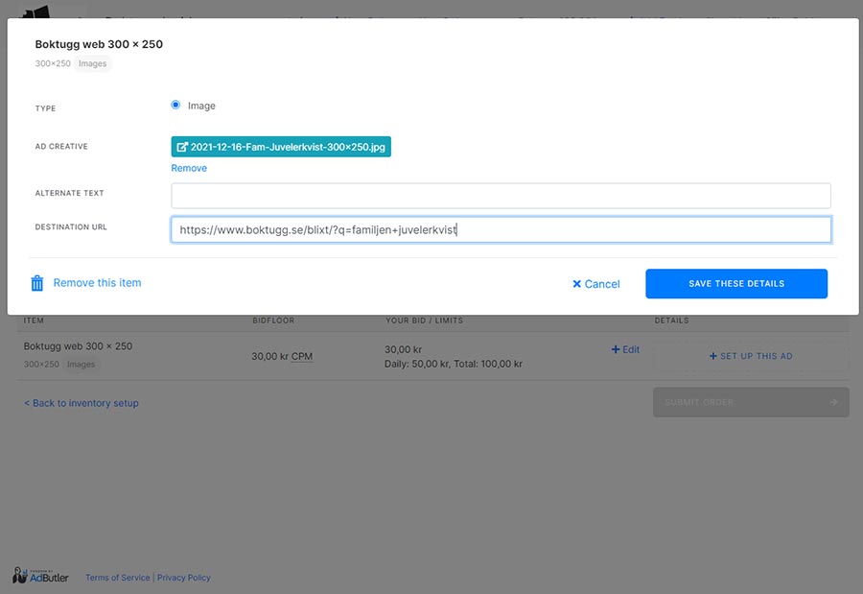Click the arrow icon on Submit Order
Image resolution: width=863 pixels, height=594 pixels.
click(834, 402)
